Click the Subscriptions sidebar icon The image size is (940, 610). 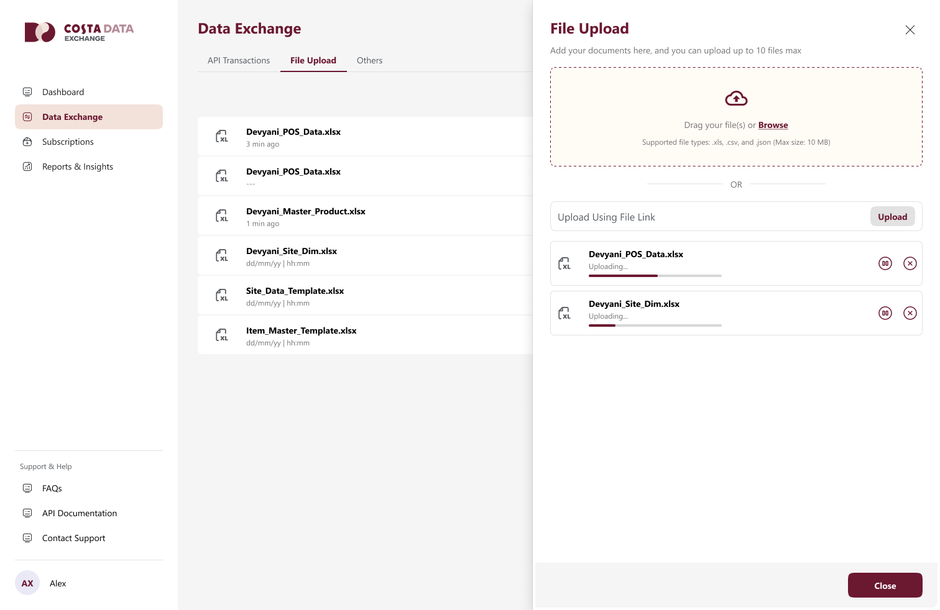[27, 142]
